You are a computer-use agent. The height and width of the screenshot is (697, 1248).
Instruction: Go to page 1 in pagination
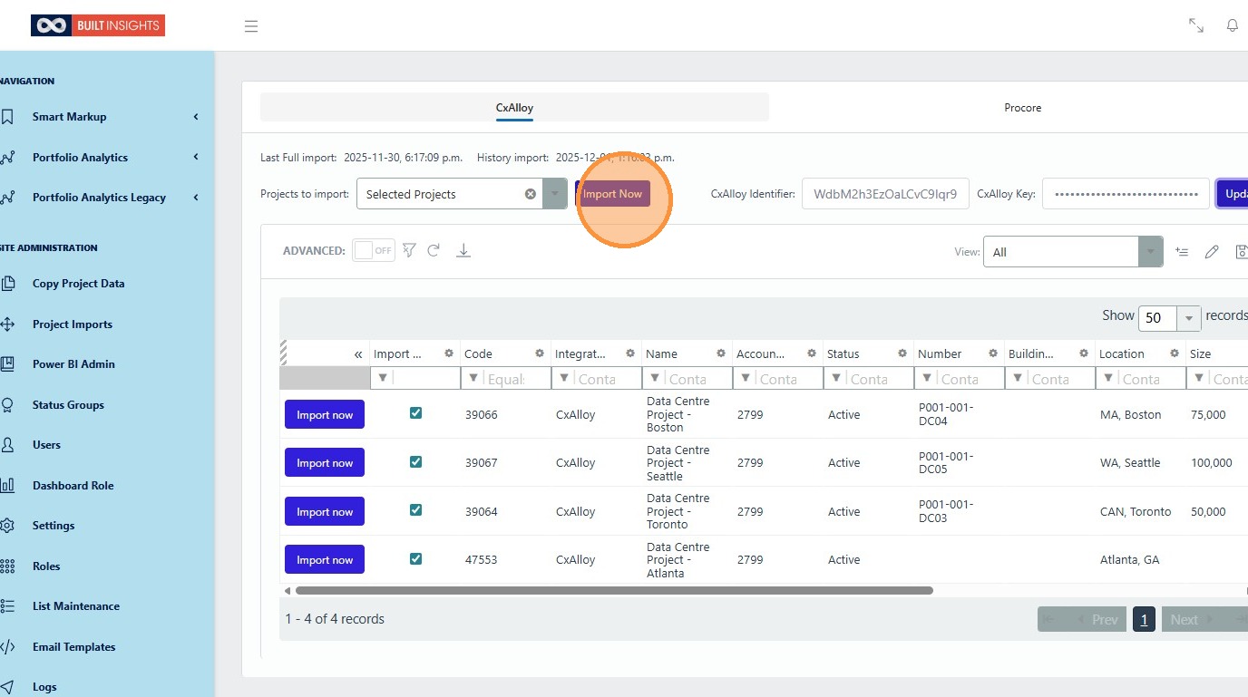pyautogui.click(x=1144, y=619)
